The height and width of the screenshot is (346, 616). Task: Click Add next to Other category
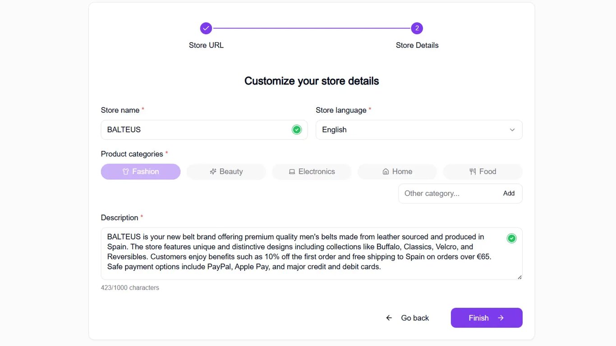[x=509, y=193]
